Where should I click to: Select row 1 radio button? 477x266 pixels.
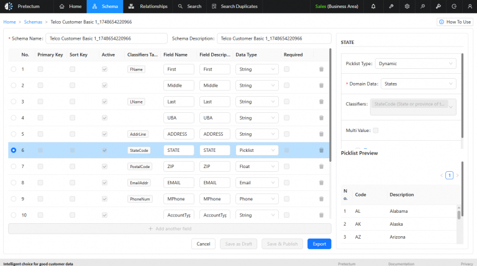pos(14,69)
